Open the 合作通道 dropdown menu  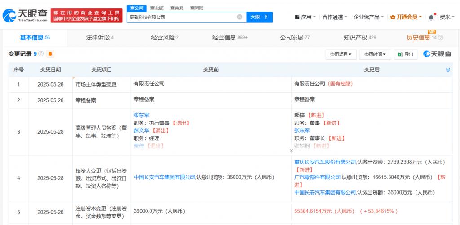coord(335,17)
